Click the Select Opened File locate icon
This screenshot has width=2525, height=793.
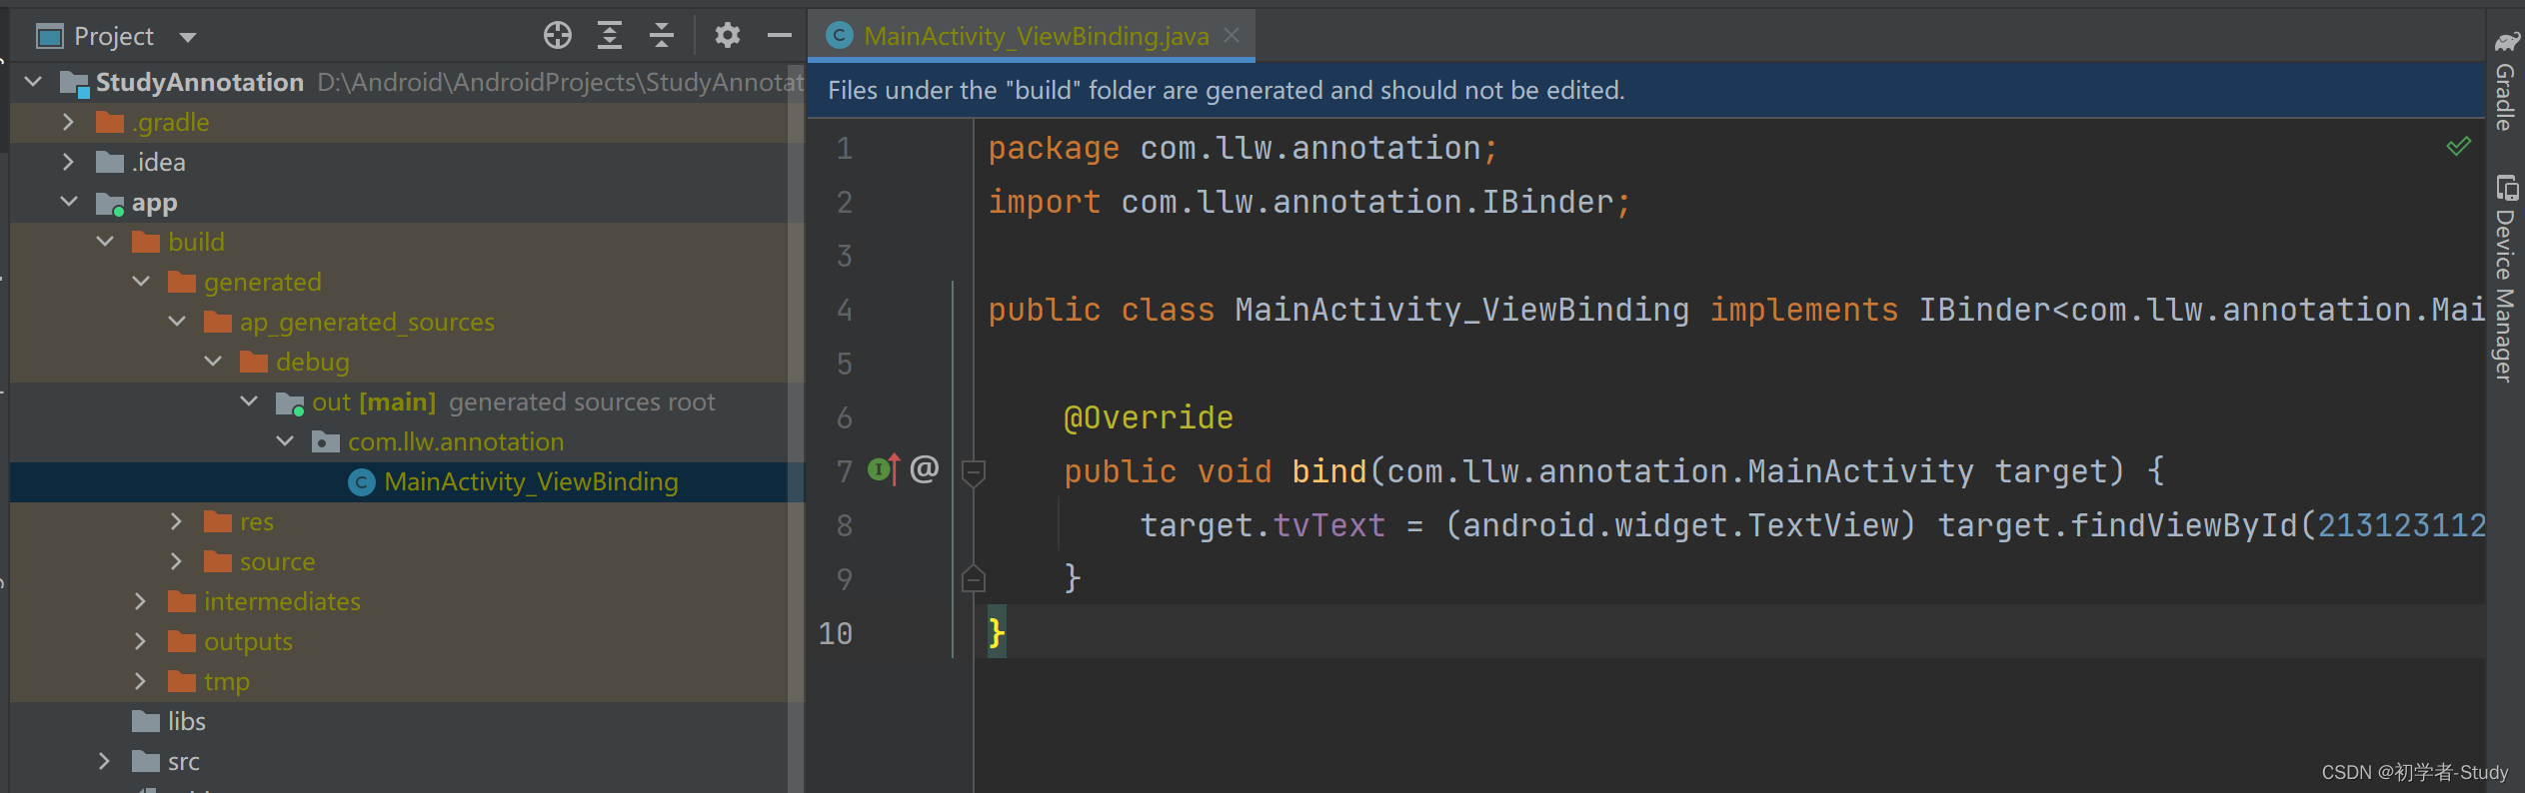pos(558,36)
